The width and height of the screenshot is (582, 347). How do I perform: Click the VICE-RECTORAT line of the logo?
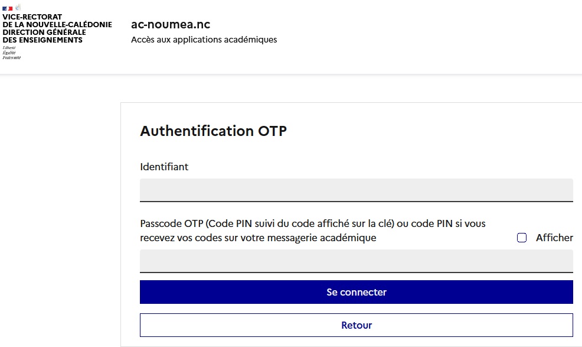32,17
